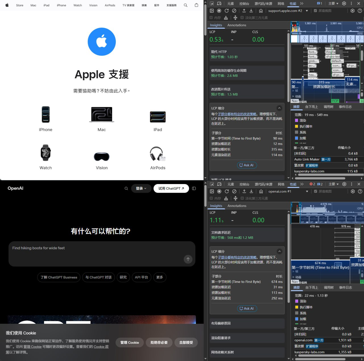364x361 pixels.
Task: Click the search icon on OpenAI header
Action: click(x=126, y=188)
